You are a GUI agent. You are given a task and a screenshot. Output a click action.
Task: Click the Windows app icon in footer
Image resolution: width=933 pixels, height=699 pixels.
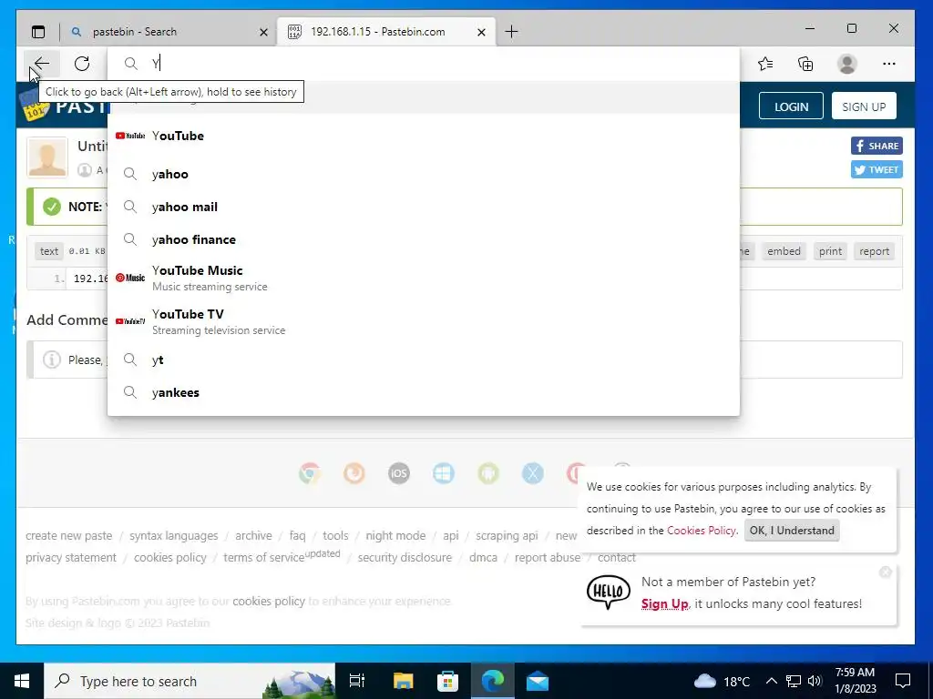point(444,473)
